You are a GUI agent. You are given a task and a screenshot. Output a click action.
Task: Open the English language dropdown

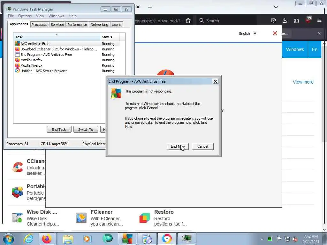[x=247, y=33]
